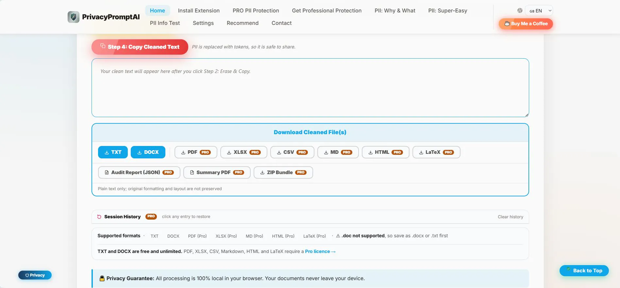The image size is (620, 288).
Task: Download cleaned file as MD
Action: click(338, 152)
